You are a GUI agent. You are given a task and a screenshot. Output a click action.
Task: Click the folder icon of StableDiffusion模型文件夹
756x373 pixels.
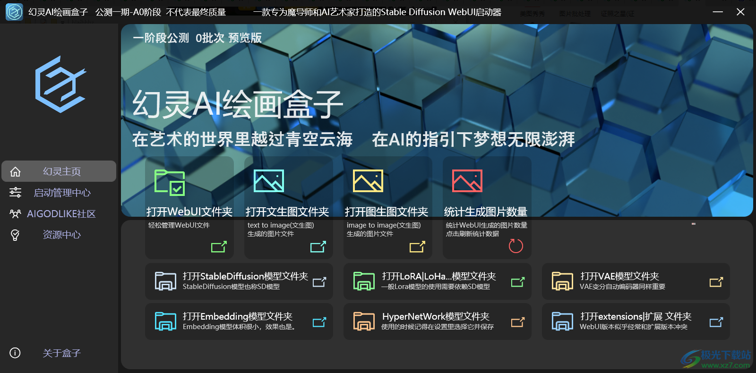point(165,281)
